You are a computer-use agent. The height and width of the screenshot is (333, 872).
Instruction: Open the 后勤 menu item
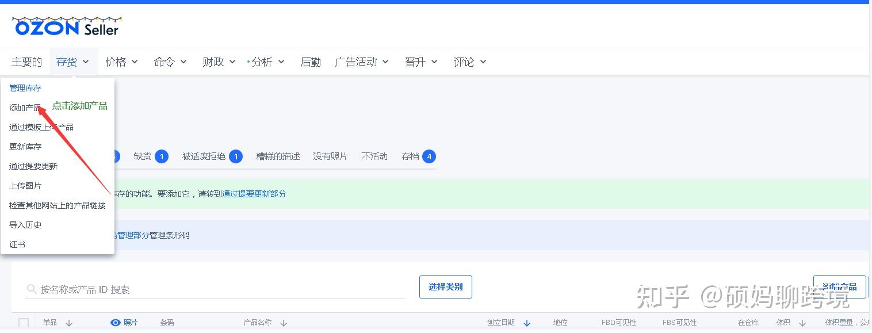311,62
